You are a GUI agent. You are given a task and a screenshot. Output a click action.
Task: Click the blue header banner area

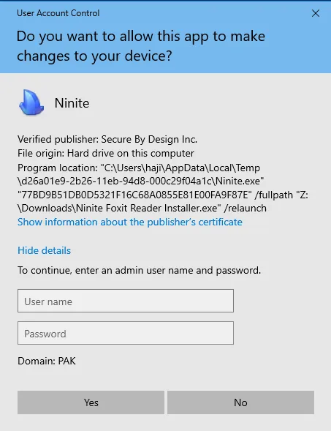coord(165,37)
